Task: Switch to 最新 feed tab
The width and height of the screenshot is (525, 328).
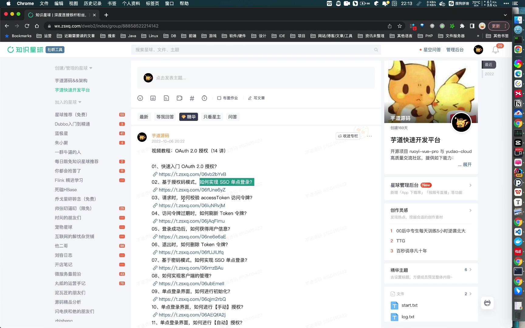Action: tap(144, 117)
